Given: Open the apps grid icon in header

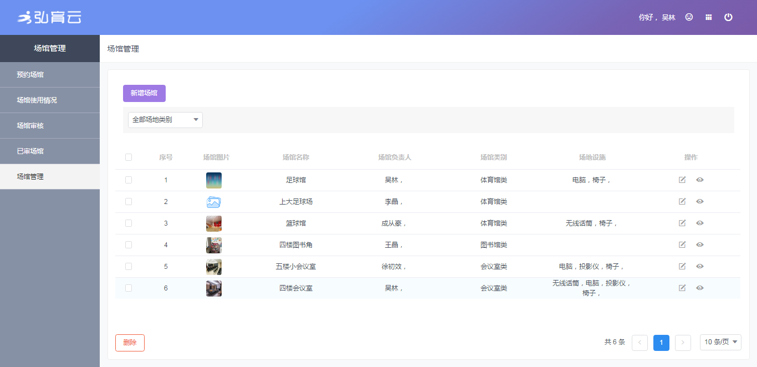Looking at the screenshot, I should [708, 17].
